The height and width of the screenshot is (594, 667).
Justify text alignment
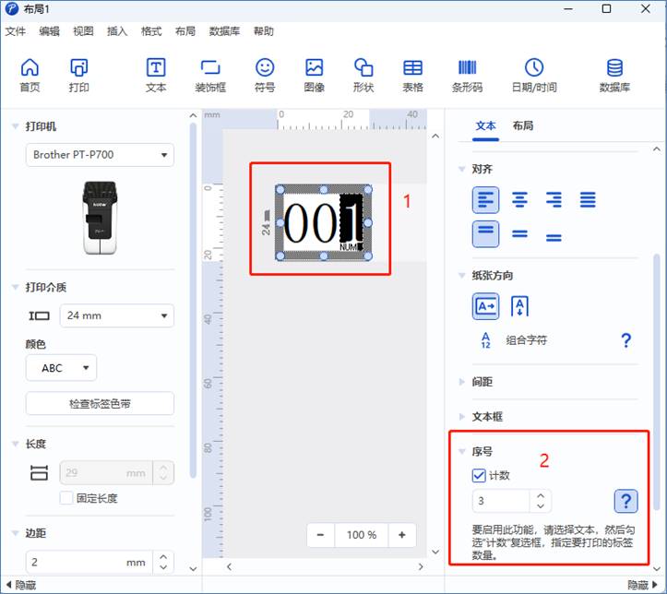point(588,199)
